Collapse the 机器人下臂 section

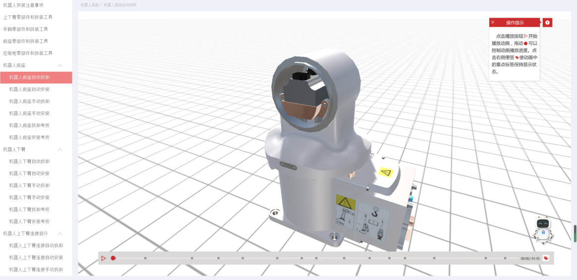[60, 150]
